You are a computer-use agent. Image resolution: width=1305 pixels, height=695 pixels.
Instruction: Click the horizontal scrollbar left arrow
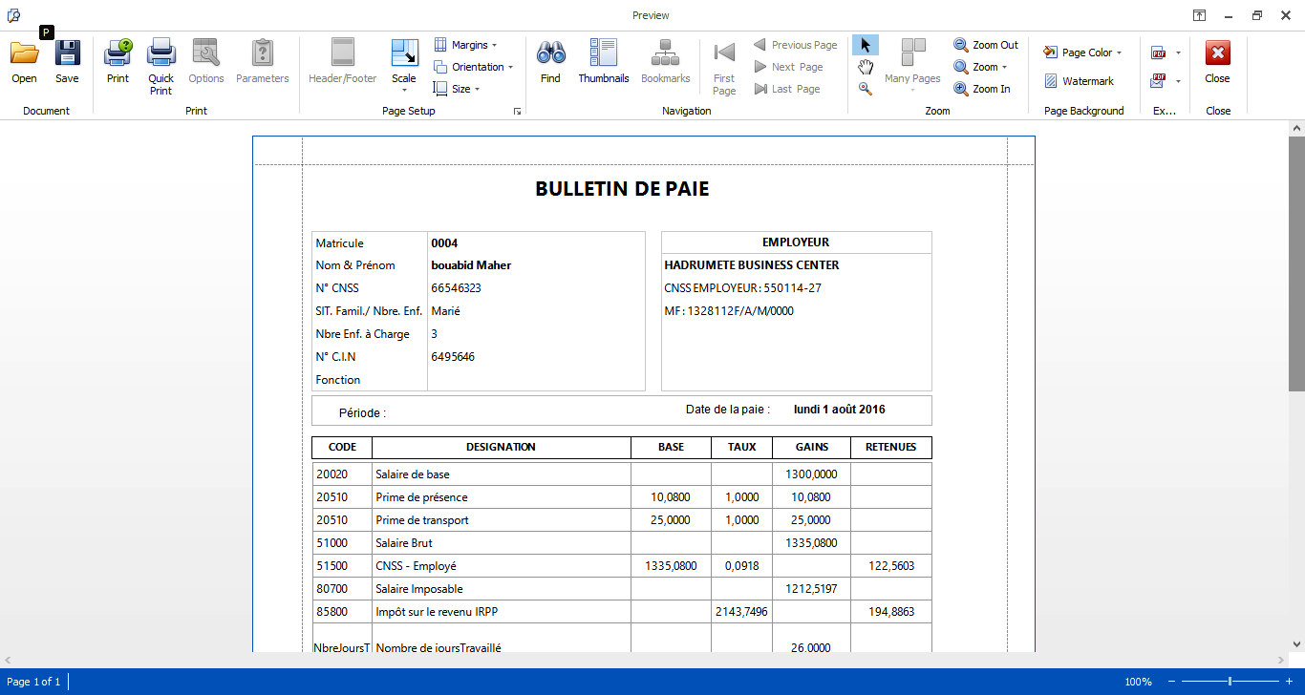click(x=8, y=660)
